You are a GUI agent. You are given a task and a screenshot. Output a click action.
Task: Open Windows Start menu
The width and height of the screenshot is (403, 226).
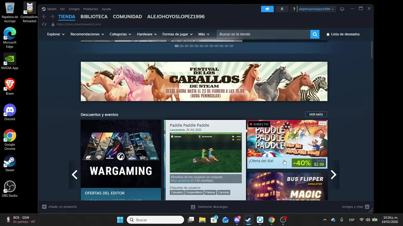click(120, 220)
